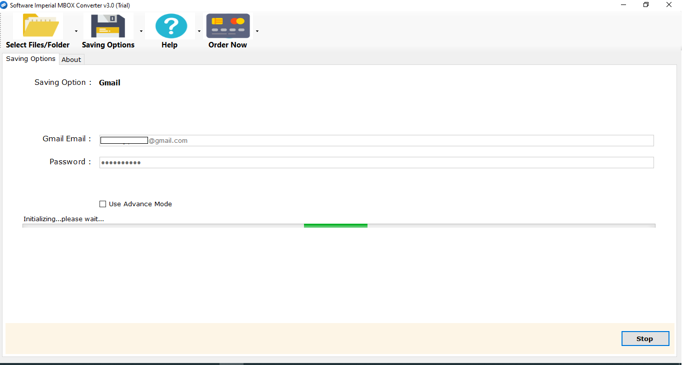Restore down the MBOX Converter window
The height and width of the screenshot is (365, 683).
tap(646, 4)
